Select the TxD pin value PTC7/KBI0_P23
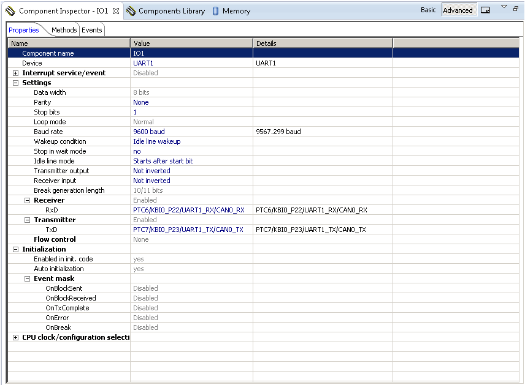The width and height of the screenshot is (525, 385). (191, 230)
